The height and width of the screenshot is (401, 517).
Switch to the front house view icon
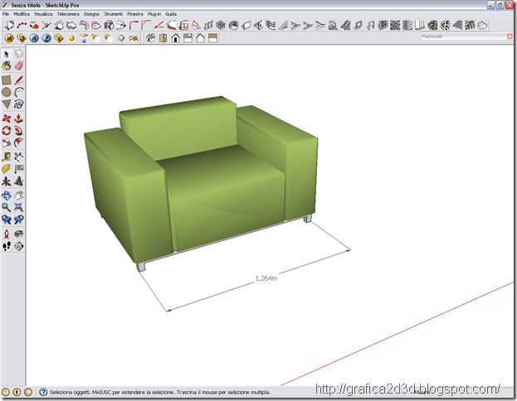(x=175, y=38)
